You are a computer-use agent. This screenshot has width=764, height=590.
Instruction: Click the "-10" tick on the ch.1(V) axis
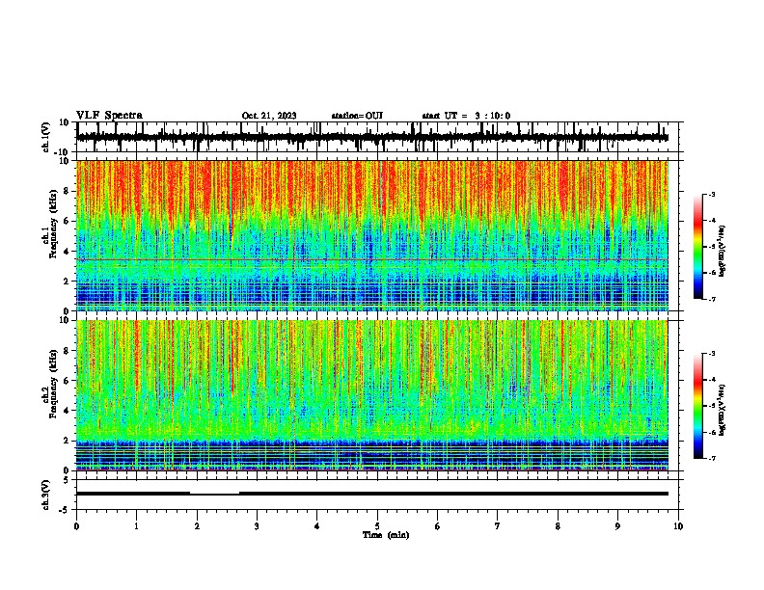pyautogui.click(x=63, y=151)
